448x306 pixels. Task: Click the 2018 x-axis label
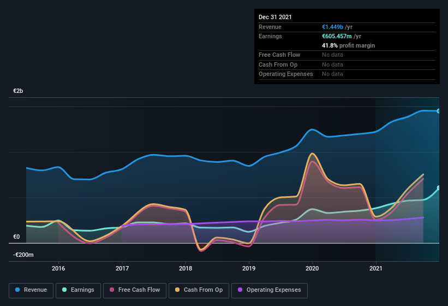click(186, 268)
